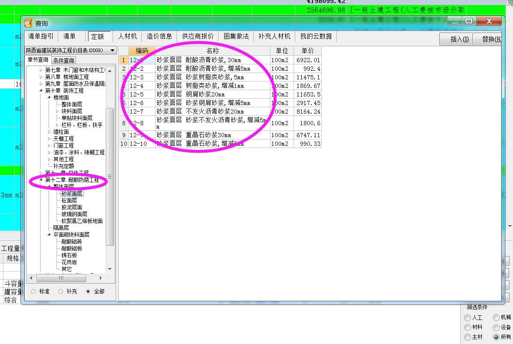The height and width of the screenshot is (344, 513).
Task: Expand 第九章 屋面防水及保温隔热 node
Action: coord(41,84)
